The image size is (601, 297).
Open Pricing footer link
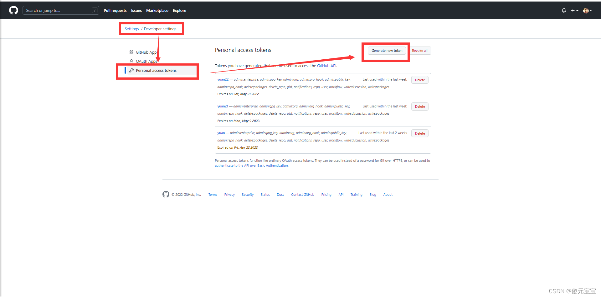click(326, 195)
